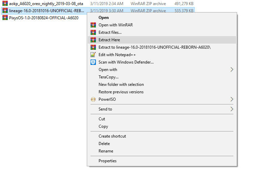257x169 pixels.
Task: Choose Restore previous versions
Action: 162,92
